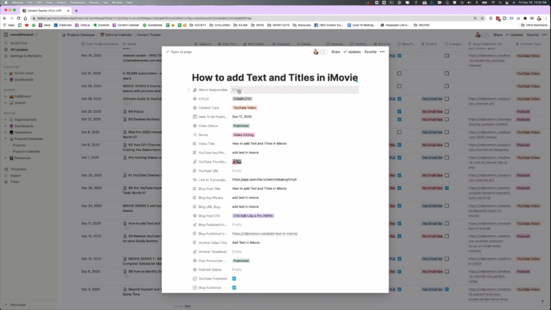Click the Link to Transcript property icon
Screen dimensions: 551x310
pos(195,180)
